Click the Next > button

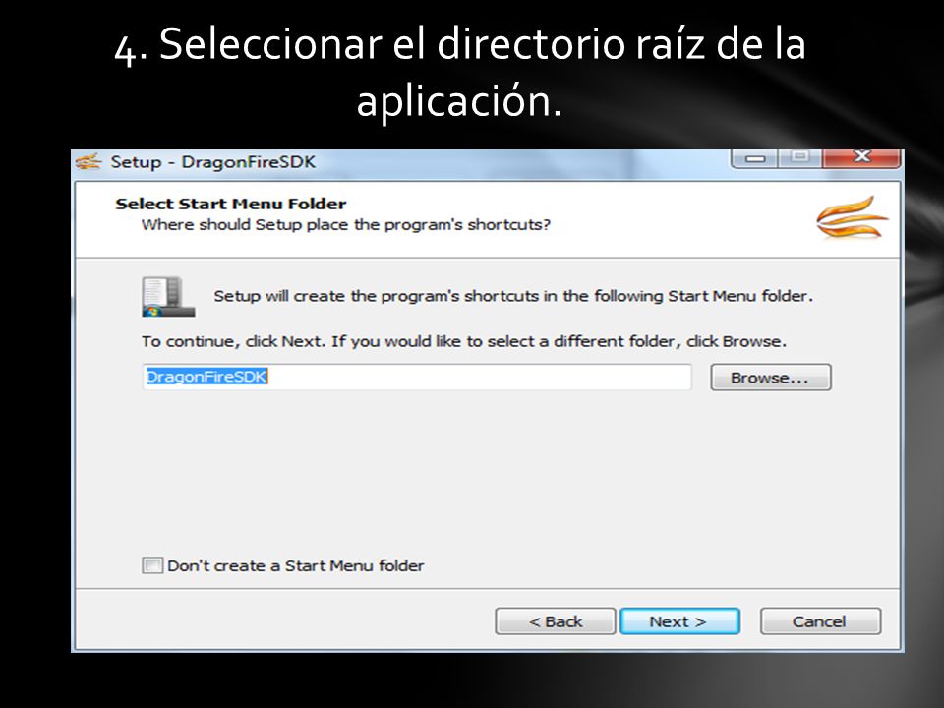tap(679, 620)
